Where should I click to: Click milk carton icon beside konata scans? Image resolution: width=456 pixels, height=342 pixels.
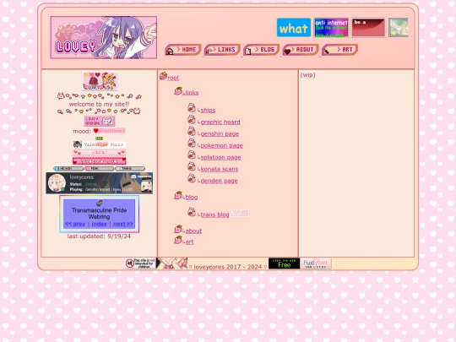tap(192, 166)
